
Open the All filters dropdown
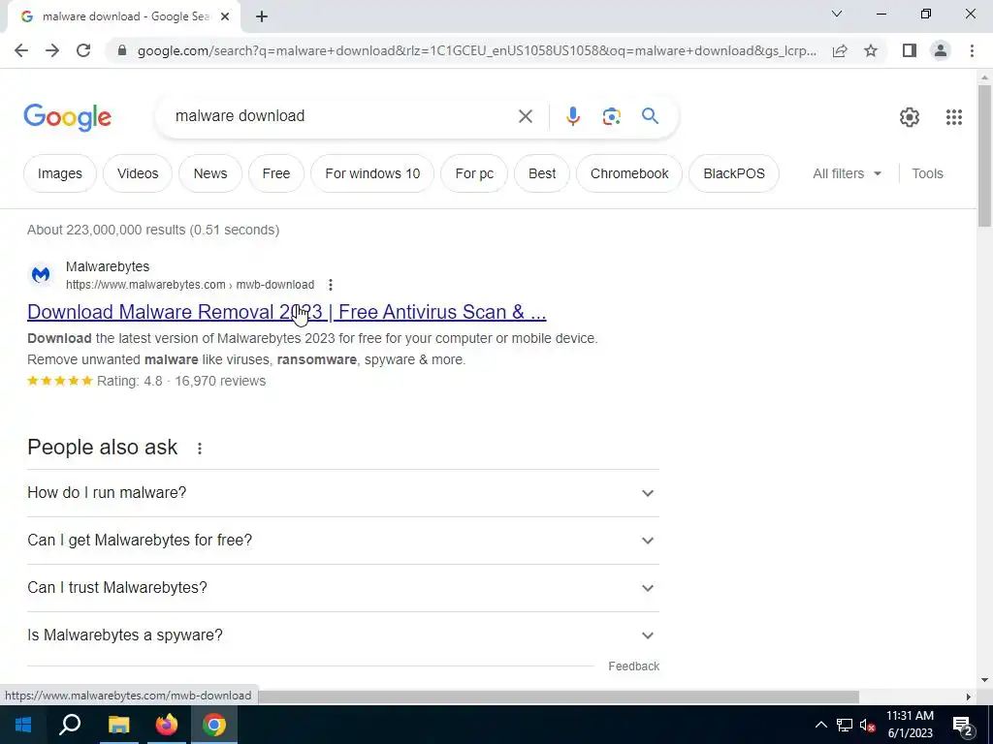[847, 173]
